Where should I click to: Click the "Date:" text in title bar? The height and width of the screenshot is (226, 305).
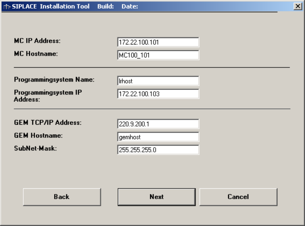[x=130, y=6]
